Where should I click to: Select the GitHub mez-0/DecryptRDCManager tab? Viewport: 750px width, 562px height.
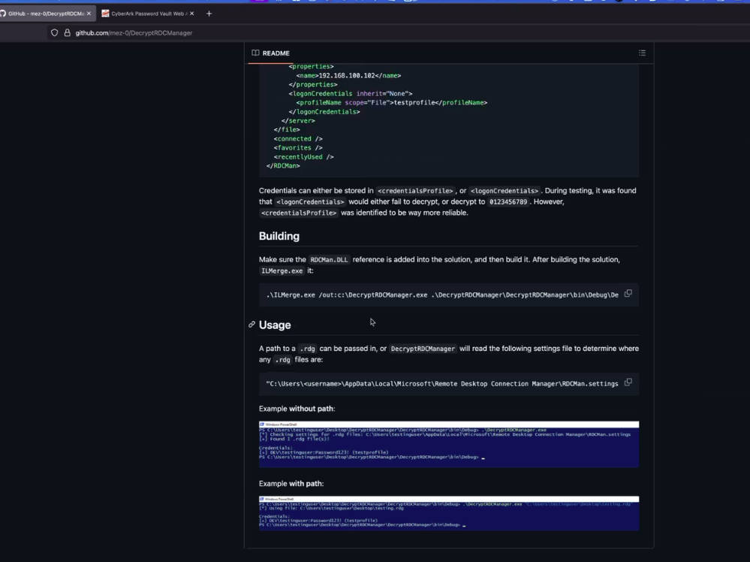(45, 14)
